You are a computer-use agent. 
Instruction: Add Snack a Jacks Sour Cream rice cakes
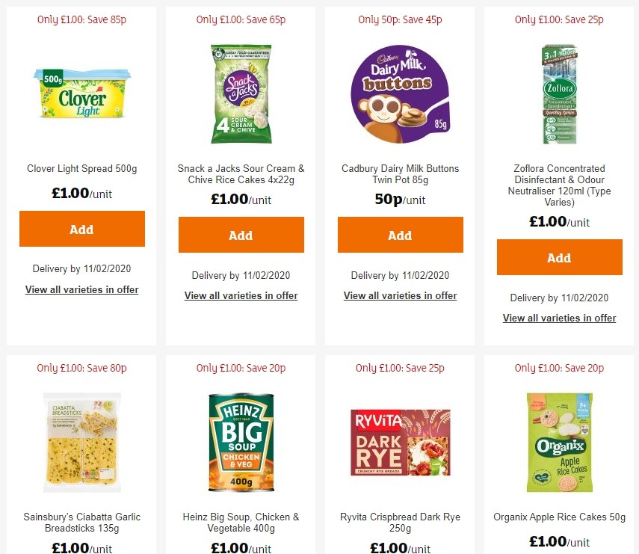(241, 235)
